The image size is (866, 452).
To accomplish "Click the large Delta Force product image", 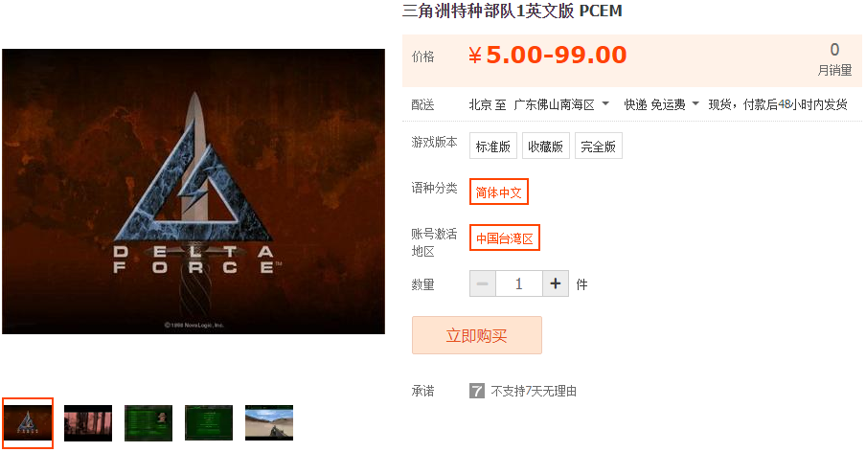I will [194, 192].
